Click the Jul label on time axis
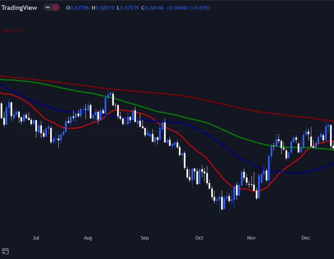This screenshot has height=259, width=334. coord(36,238)
